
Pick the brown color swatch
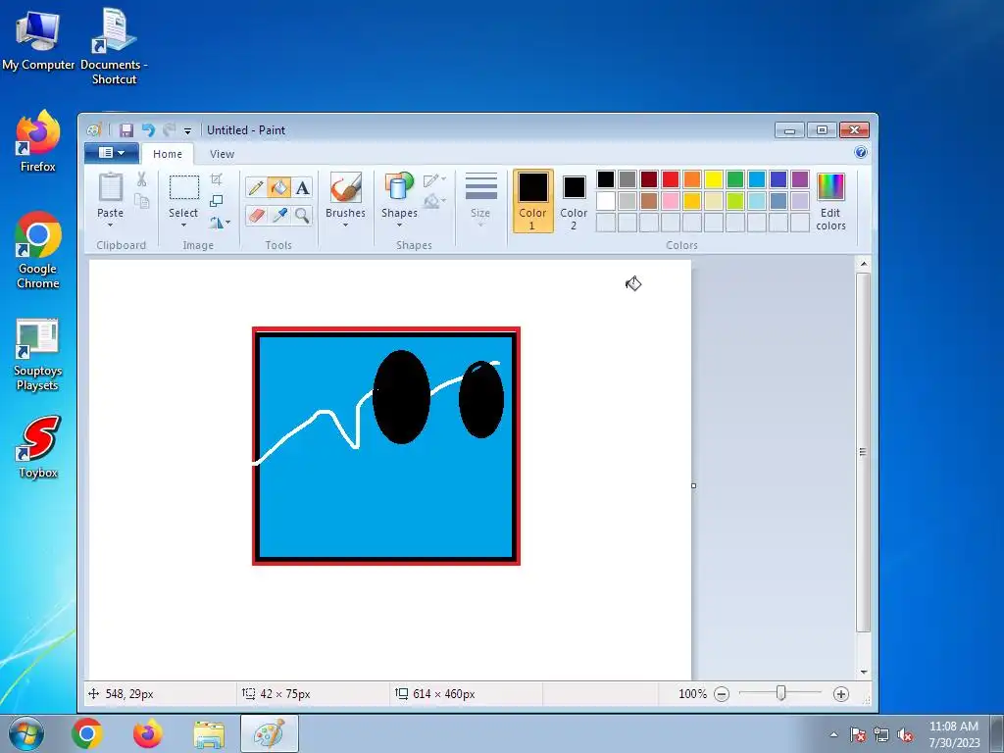click(649, 201)
